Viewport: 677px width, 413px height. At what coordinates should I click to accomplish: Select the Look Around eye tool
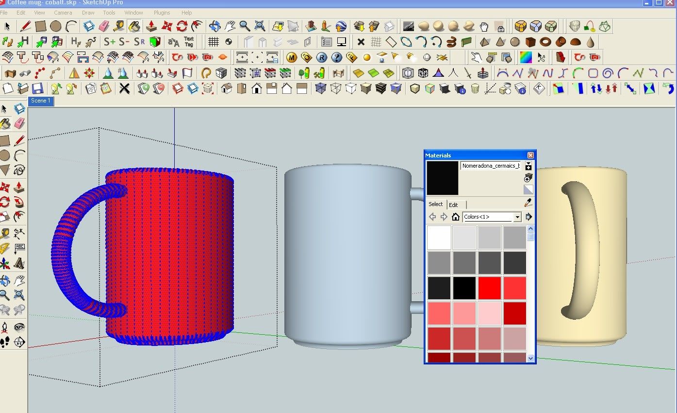coord(19,327)
